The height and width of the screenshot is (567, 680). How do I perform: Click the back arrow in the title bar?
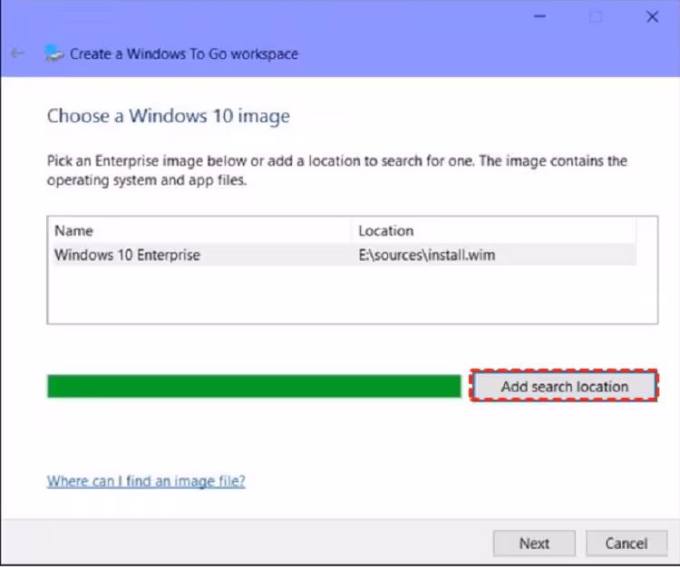[x=18, y=53]
